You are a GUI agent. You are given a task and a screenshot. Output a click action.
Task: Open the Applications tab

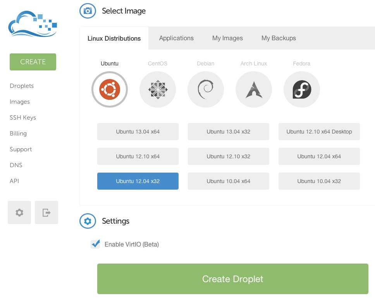(177, 38)
